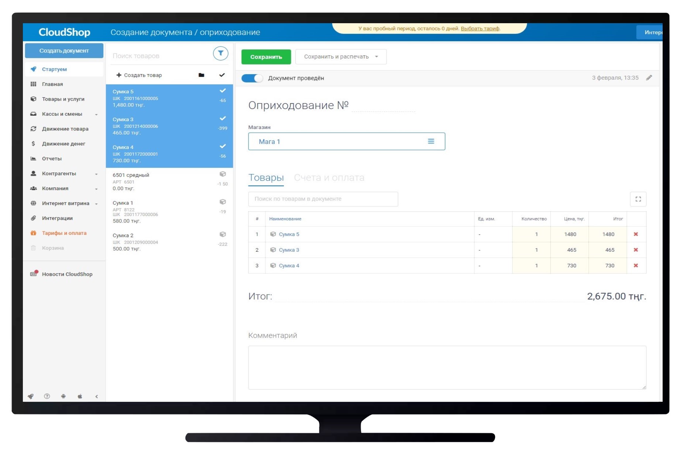Delete the Сумка 4 row from document

[x=636, y=266]
